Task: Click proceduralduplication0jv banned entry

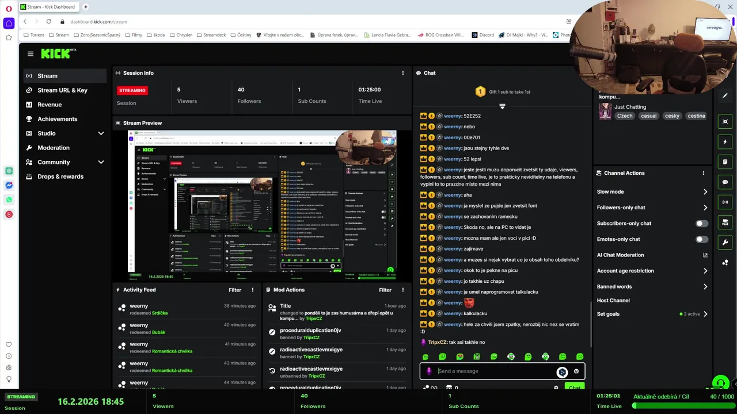Action: [337, 333]
